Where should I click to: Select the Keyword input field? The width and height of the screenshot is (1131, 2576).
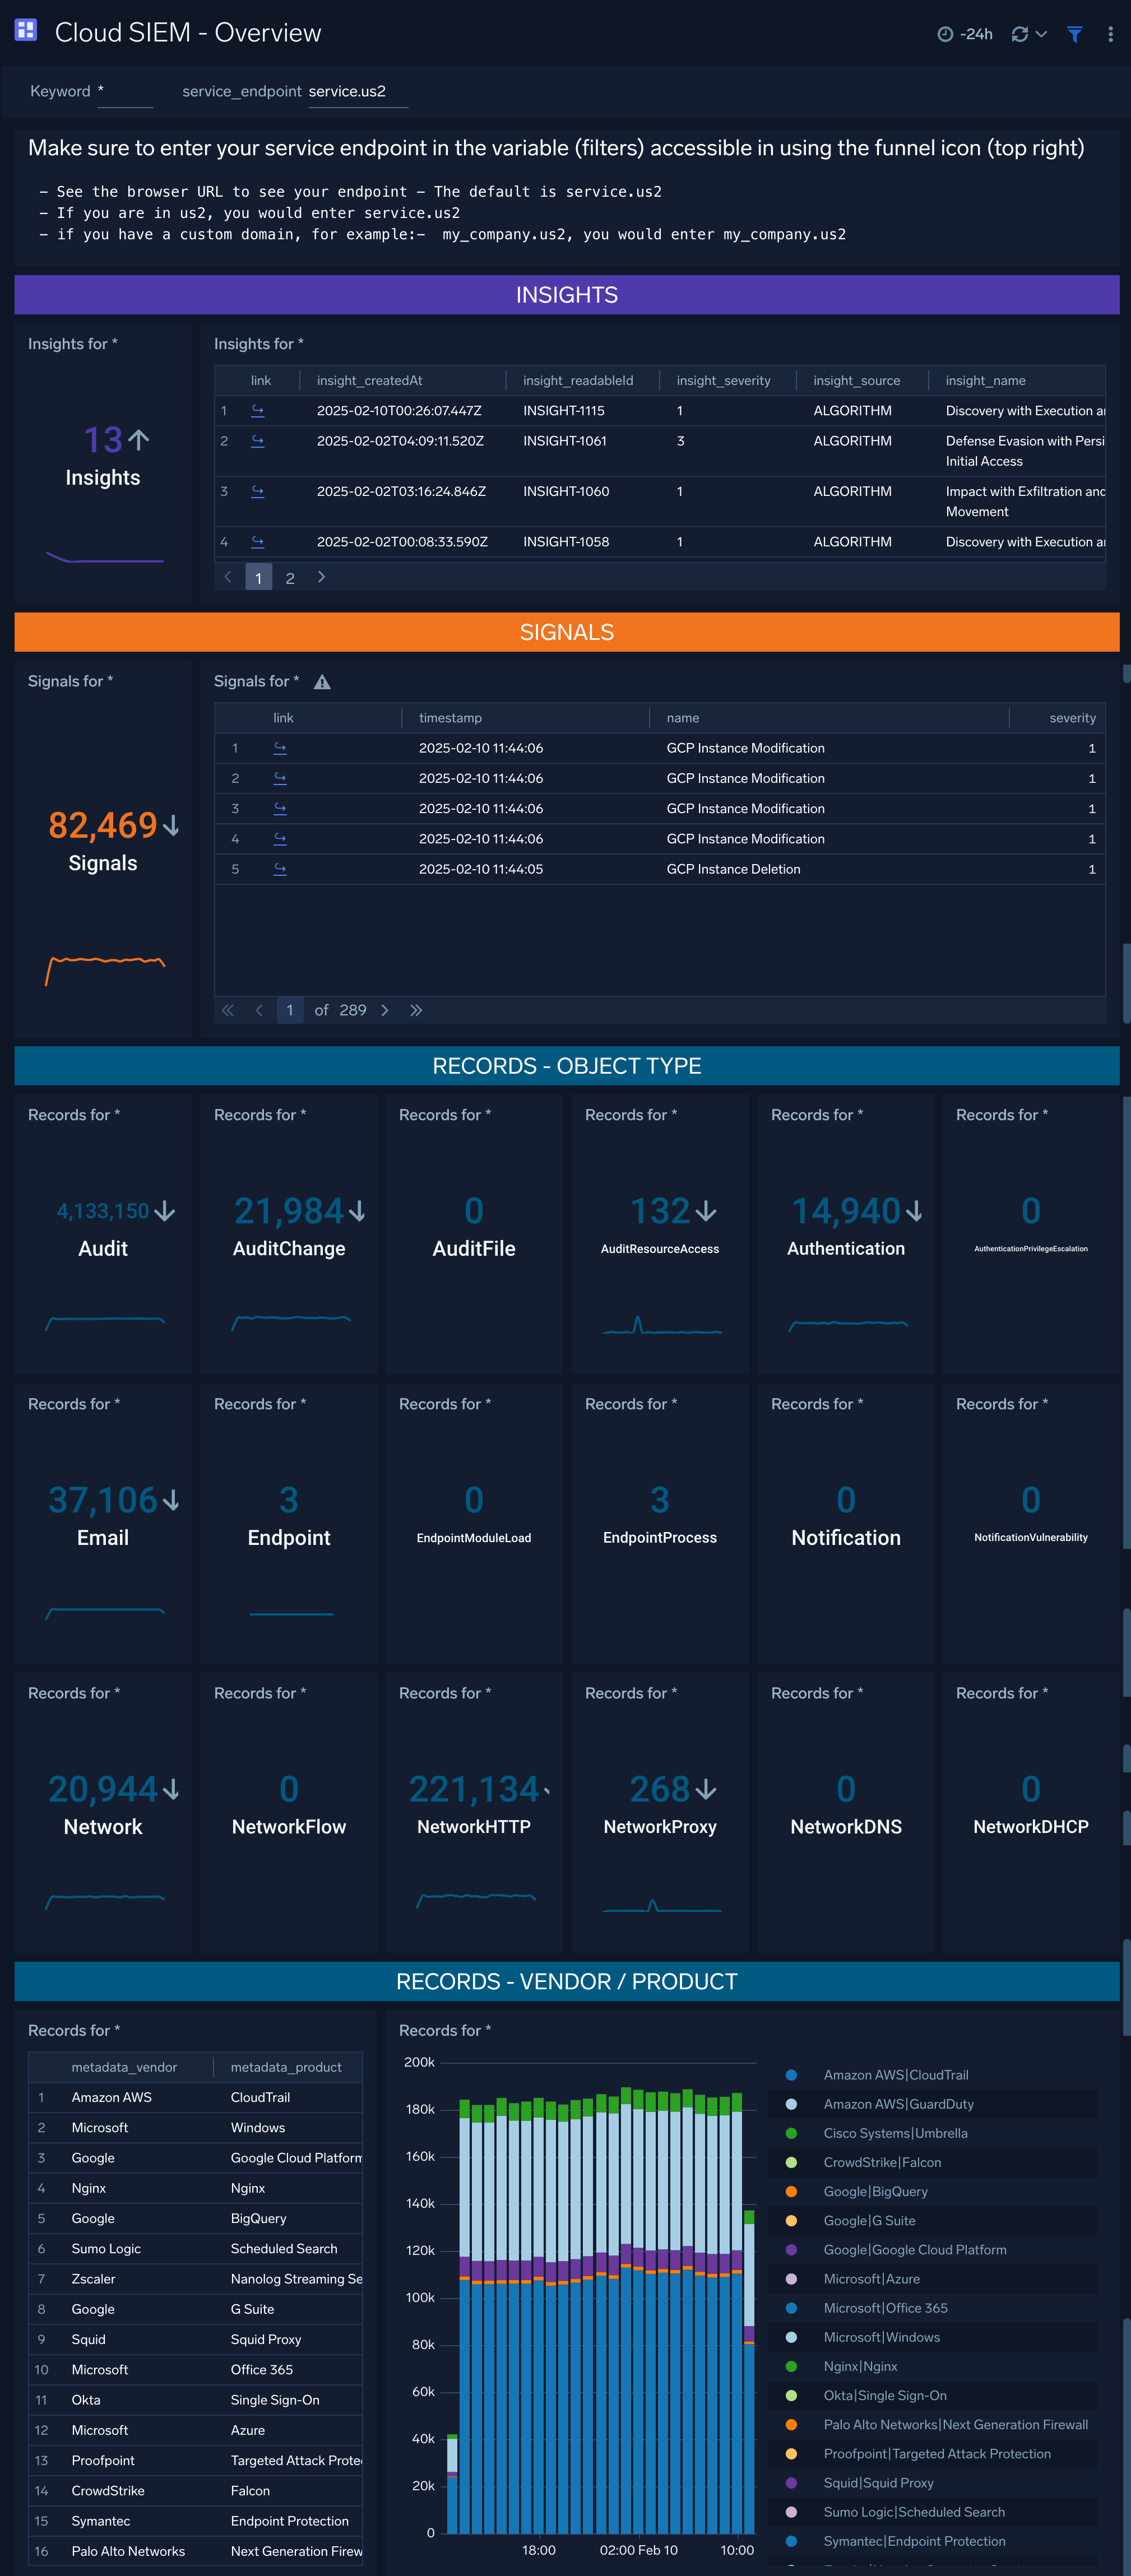click(x=123, y=90)
